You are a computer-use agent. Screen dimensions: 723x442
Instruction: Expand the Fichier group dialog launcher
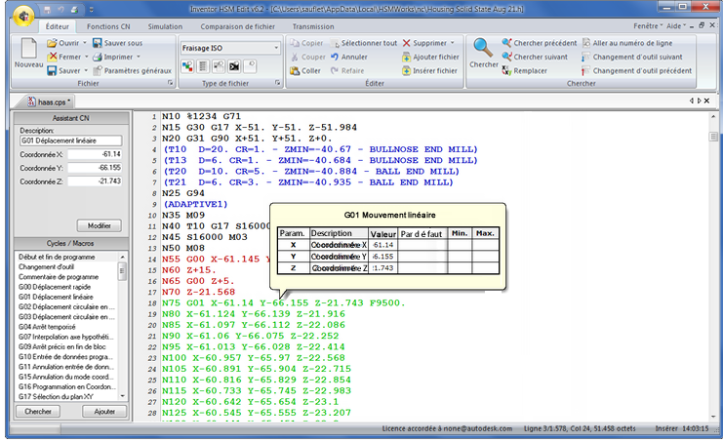pyautogui.click(x=170, y=83)
